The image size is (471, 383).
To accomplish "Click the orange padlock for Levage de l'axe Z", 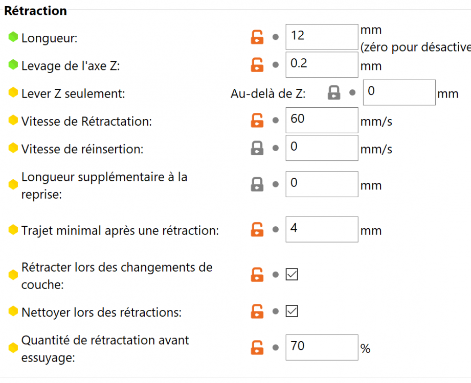I will [257, 65].
